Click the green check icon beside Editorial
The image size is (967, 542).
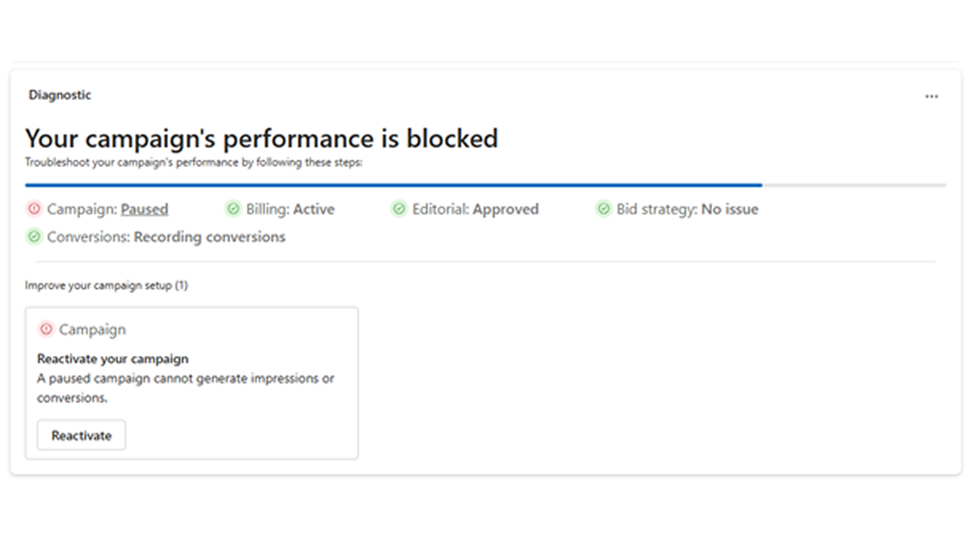point(399,208)
